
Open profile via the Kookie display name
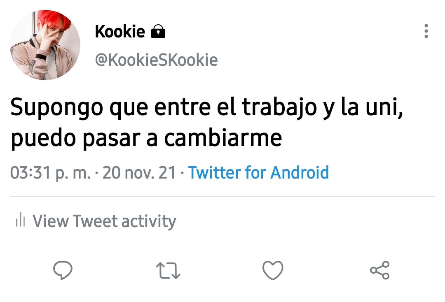(x=120, y=31)
